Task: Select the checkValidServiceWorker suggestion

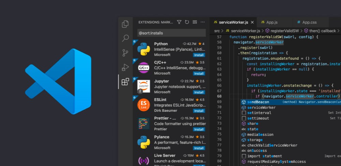Action: (291, 145)
